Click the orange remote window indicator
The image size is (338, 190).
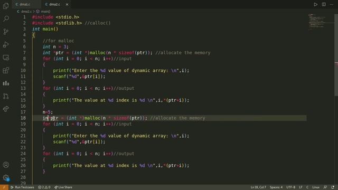click(4, 187)
